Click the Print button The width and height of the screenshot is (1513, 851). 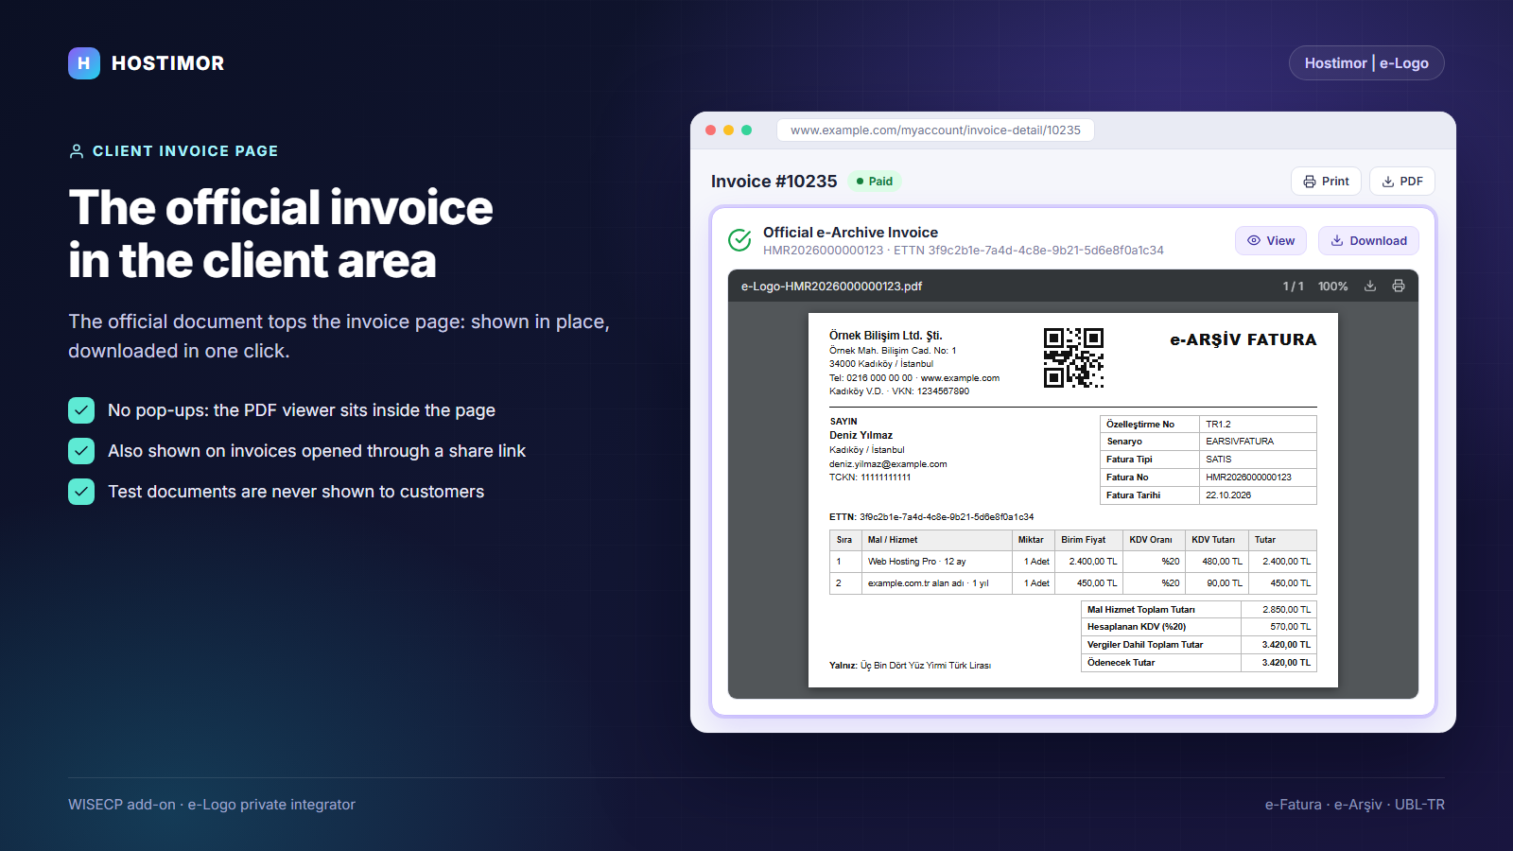[1326, 182]
